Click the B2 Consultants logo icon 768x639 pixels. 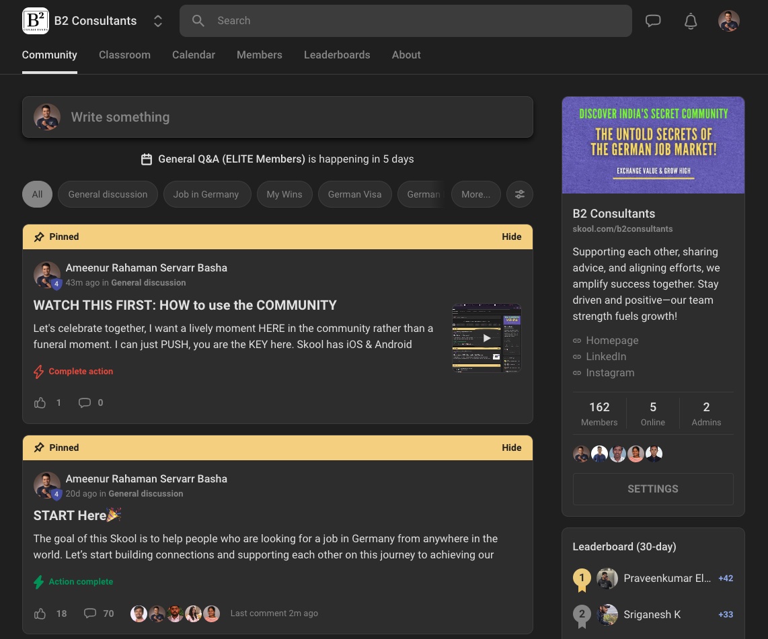35,21
